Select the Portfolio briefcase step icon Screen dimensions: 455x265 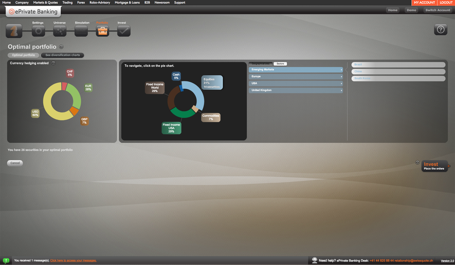pyautogui.click(x=102, y=31)
